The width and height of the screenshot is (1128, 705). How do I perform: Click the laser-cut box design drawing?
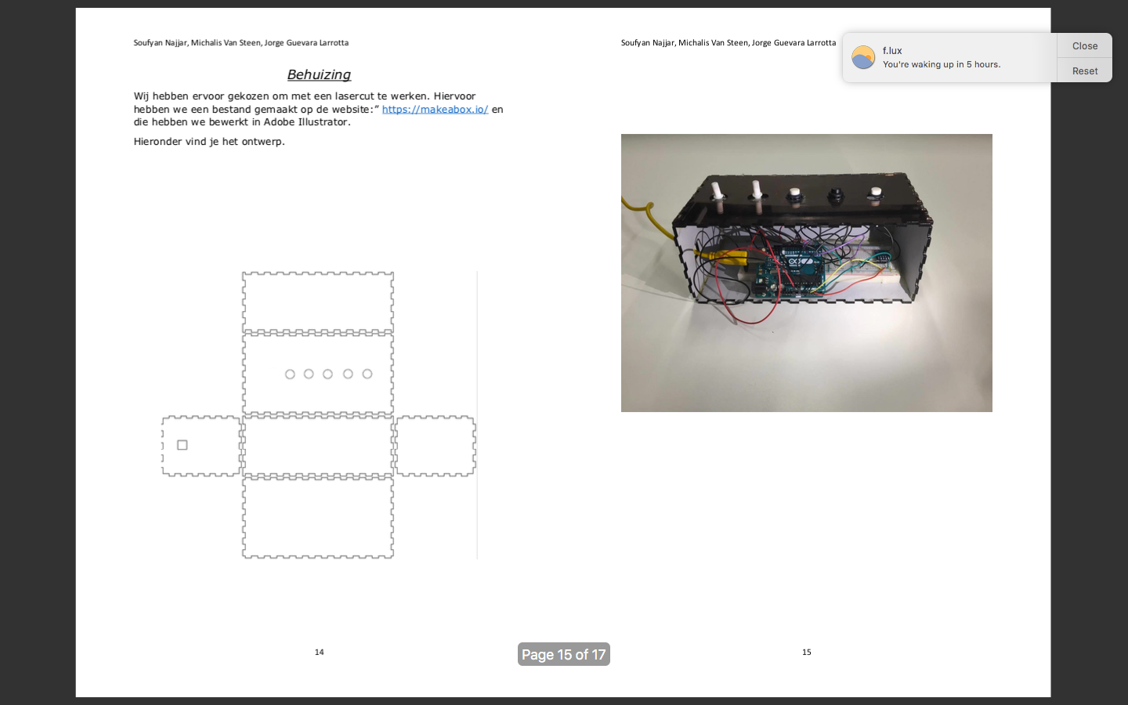(319, 415)
